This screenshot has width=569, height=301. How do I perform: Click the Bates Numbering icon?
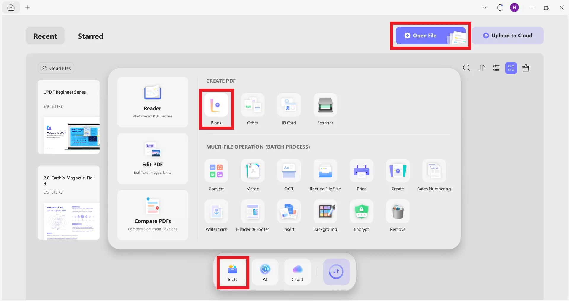(x=434, y=171)
